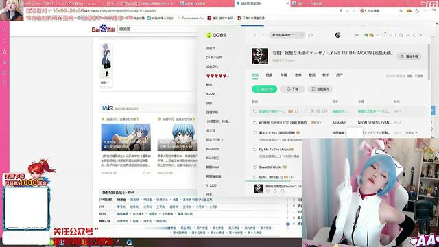Open NEON GENESIS EVAN... album link
This screenshot has width=439, height=247.
point(375,123)
